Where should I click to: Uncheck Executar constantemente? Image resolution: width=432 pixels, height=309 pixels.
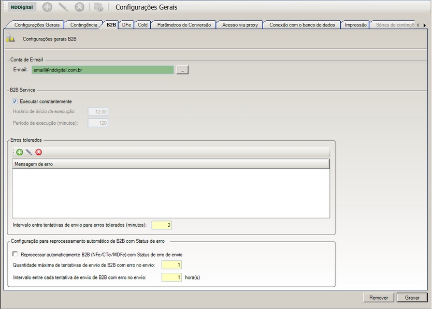(x=15, y=101)
